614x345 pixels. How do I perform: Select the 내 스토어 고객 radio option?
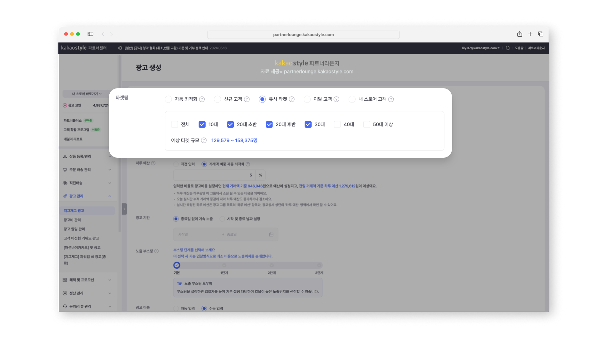(x=352, y=99)
